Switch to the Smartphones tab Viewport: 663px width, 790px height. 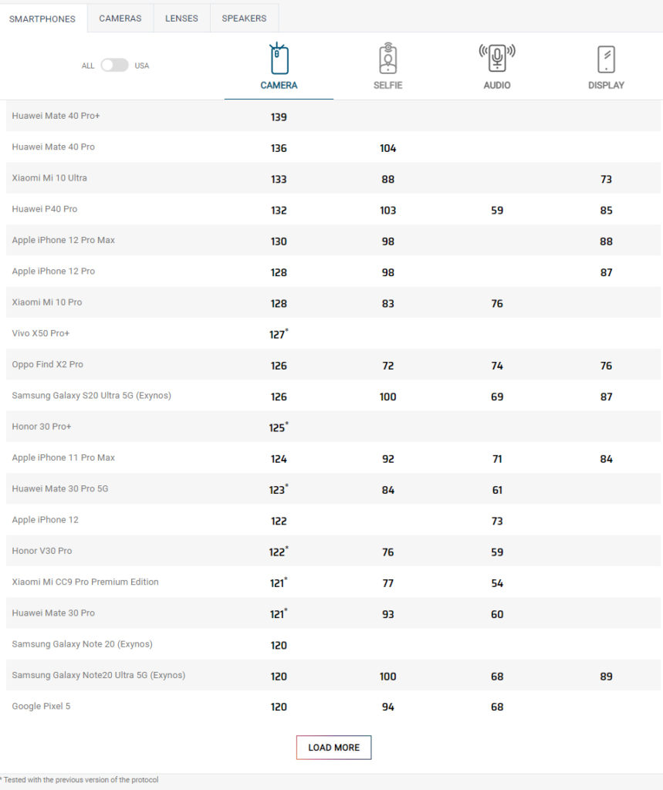click(42, 19)
